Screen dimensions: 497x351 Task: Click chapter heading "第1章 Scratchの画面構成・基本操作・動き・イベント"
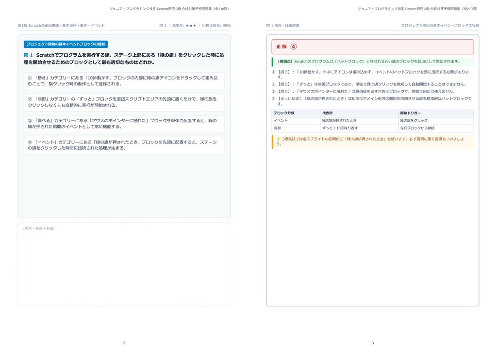pos(61,25)
